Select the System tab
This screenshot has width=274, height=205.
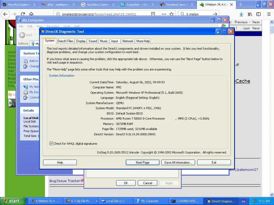(x=50, y=41)
